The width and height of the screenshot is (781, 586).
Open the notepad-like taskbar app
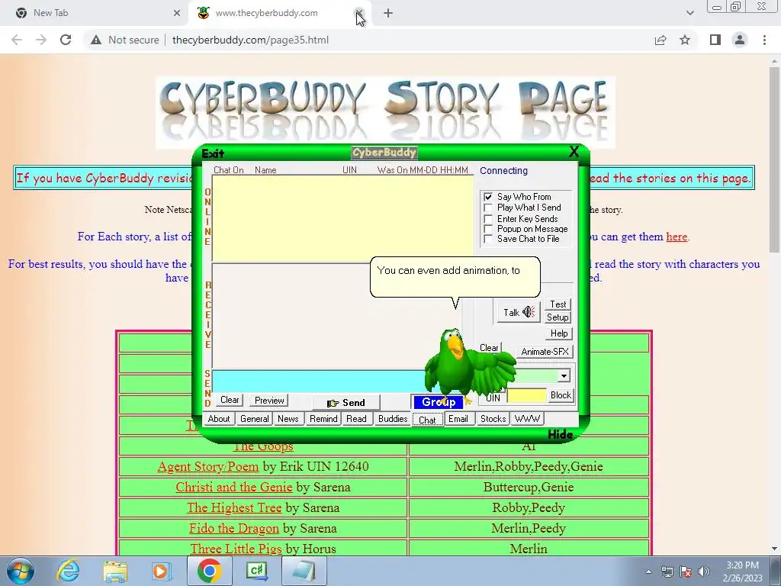(304, 571)
